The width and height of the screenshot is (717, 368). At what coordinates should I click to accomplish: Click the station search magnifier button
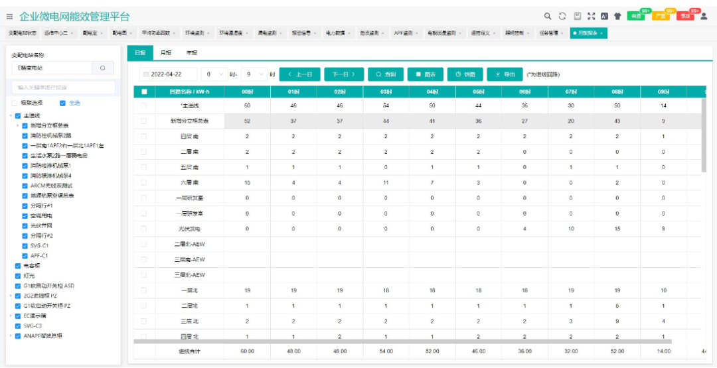103,68
